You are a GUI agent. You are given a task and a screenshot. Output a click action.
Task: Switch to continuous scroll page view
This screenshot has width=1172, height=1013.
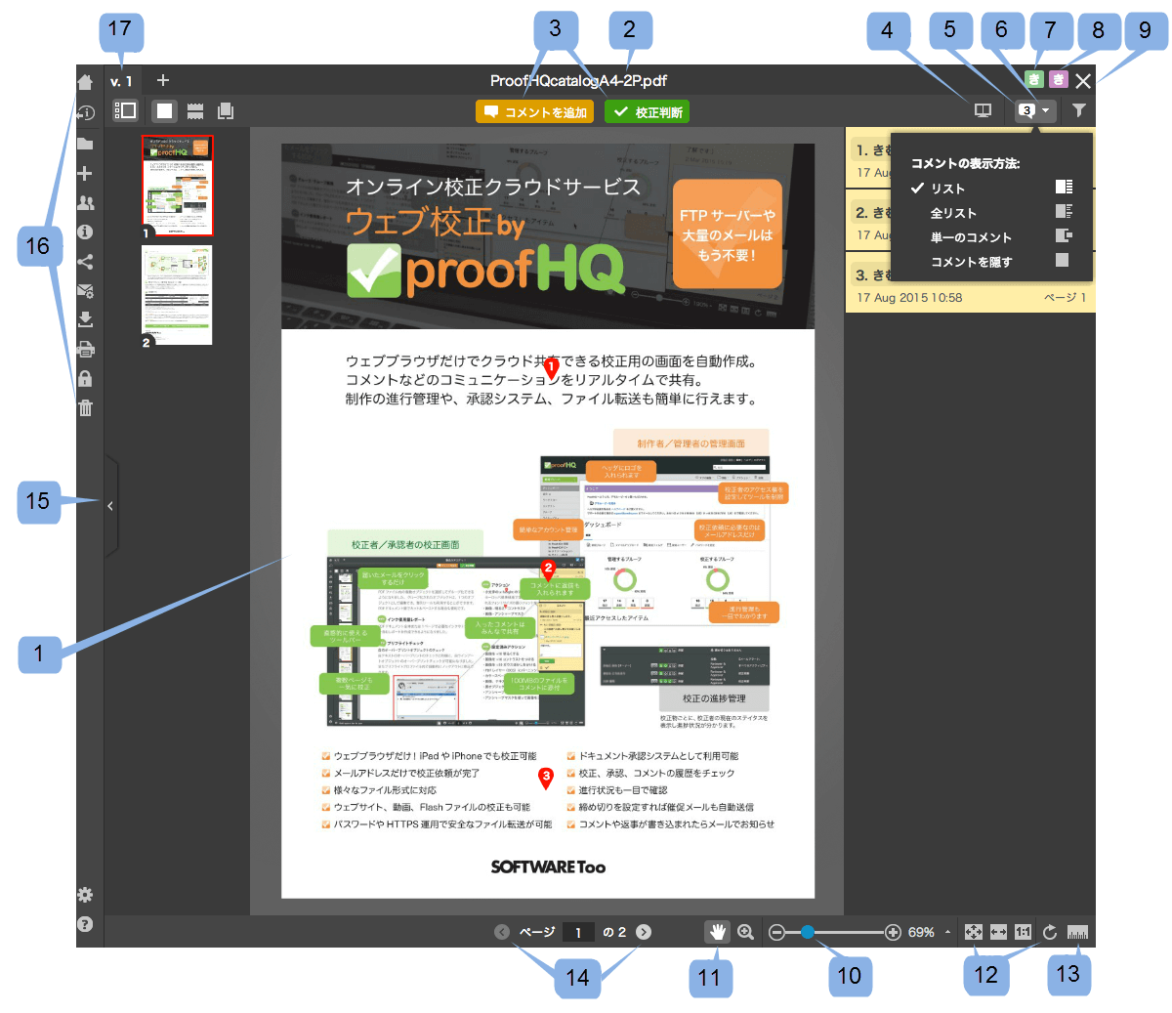(195, 110)
